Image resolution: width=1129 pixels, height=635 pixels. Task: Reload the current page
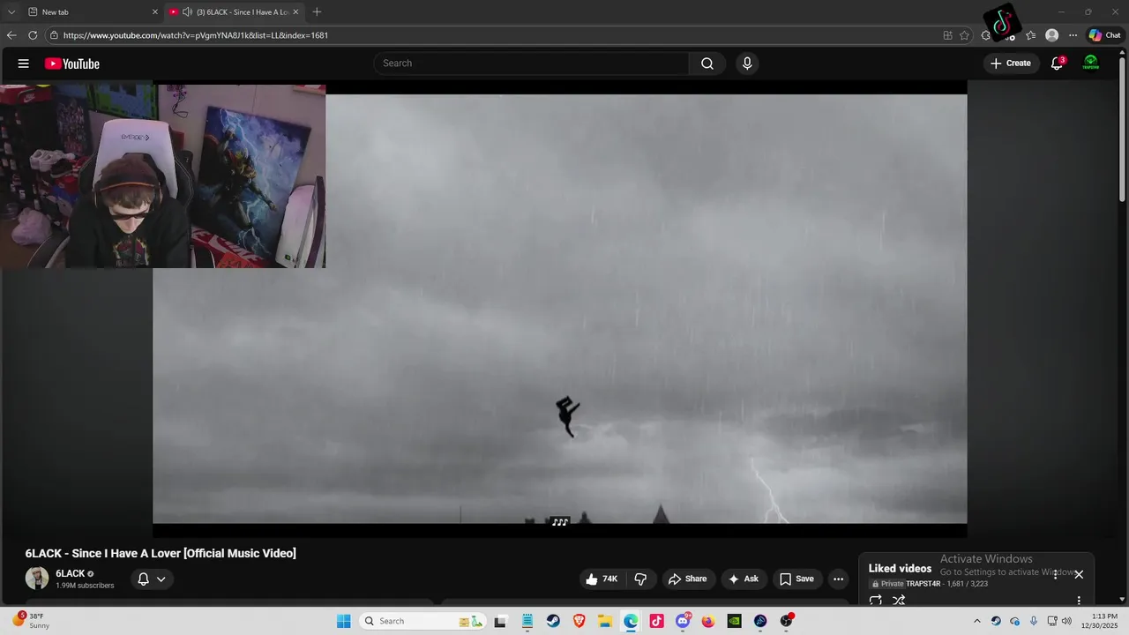(x=33, y=35)
